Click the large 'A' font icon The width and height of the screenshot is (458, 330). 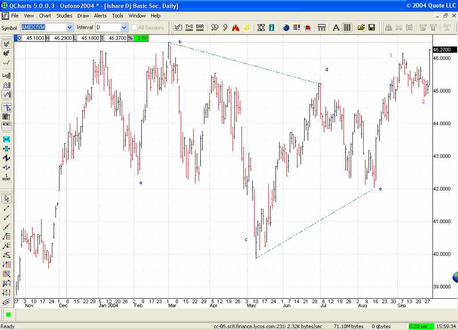click(x=336, y=27)
